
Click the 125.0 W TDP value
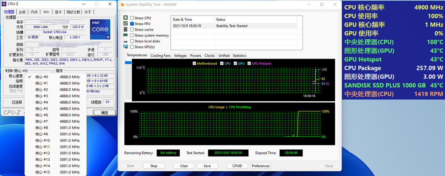tap(78, 27)
